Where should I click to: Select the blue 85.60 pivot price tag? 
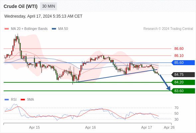pos(183,63)
